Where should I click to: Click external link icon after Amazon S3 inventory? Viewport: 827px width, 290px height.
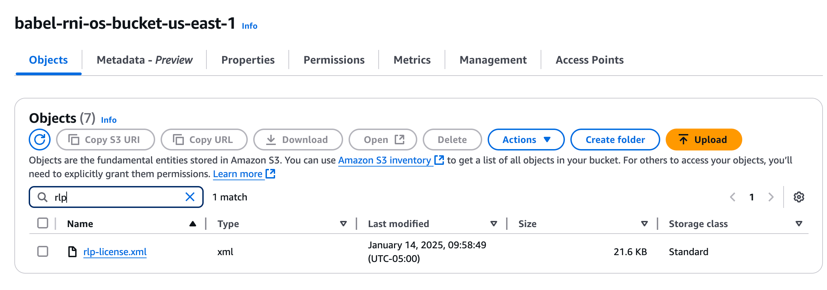(x=439, y=160)
